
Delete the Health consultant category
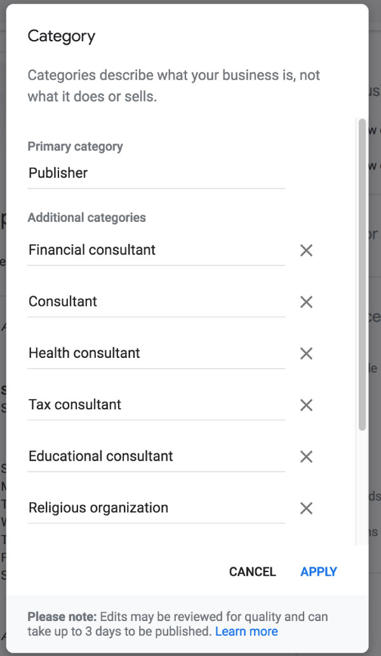point(306,353)
